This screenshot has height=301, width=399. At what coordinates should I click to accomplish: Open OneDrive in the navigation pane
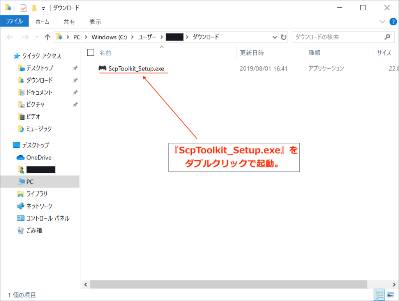point(39,158)
